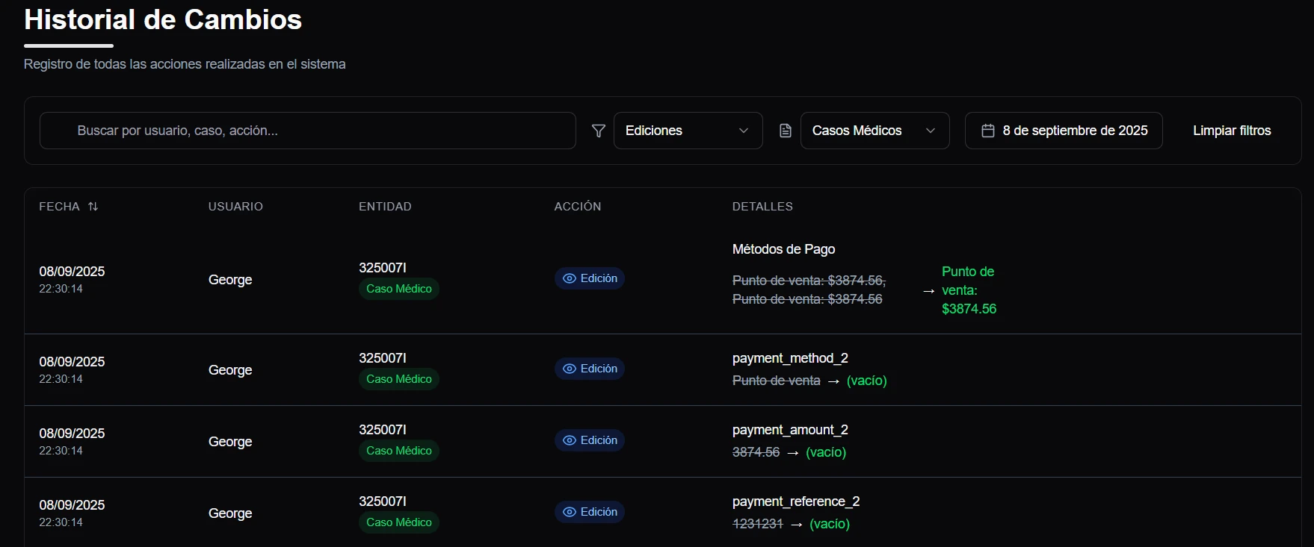This screenshot has width=1314, height=547.
Task: Click the filter funnel icon
Action: (x=598, y=131)
